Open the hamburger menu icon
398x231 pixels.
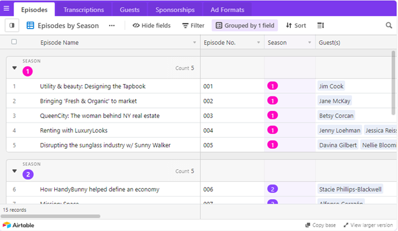tap(6, 8)
